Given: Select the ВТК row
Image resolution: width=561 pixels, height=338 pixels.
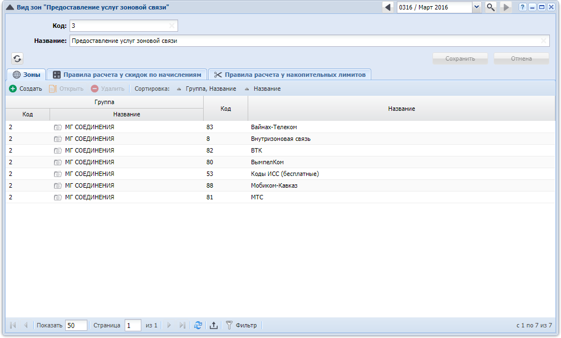Looking at the screenshot, I should (x=280, y=150).
